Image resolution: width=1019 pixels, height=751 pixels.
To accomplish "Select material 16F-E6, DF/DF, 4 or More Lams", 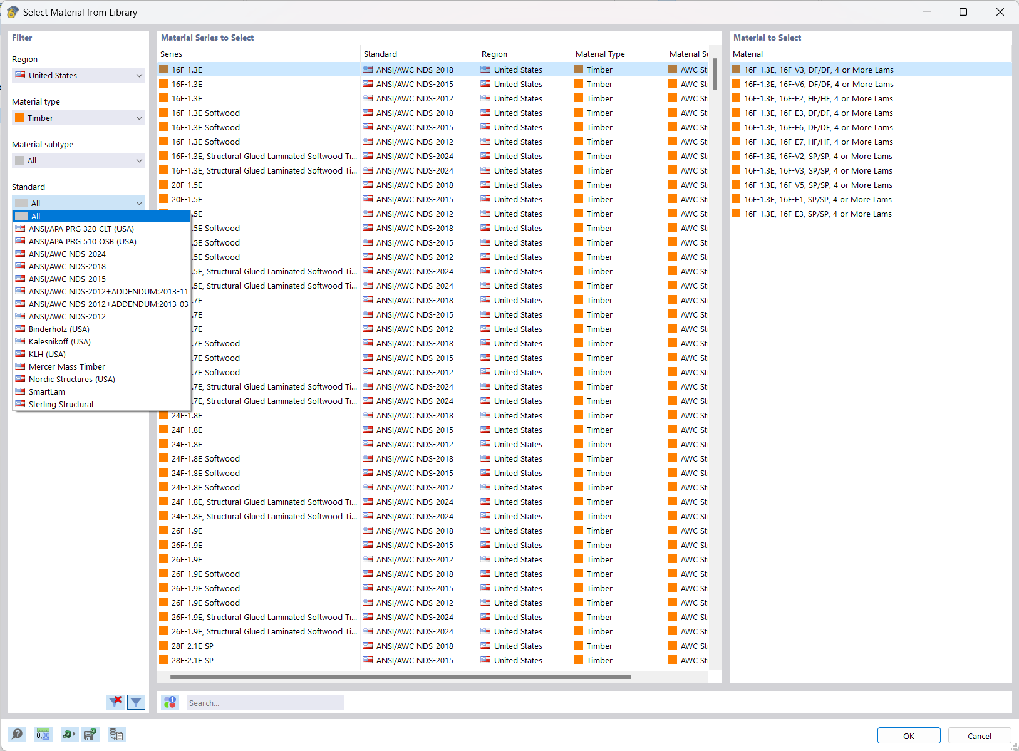I will point(871,127).
